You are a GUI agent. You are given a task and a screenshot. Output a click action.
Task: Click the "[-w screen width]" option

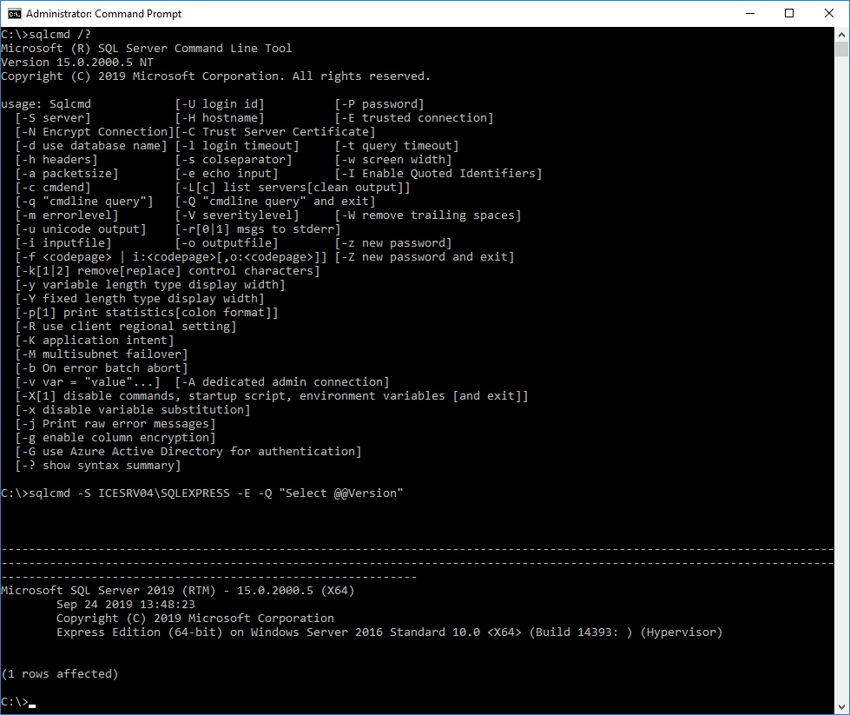pos(393,160)
